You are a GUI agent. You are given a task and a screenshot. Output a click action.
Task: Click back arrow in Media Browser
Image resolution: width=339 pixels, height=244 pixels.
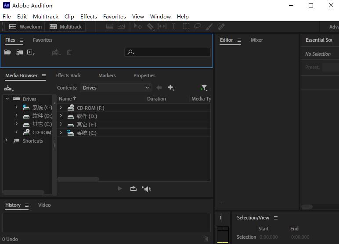coord(159,87)
